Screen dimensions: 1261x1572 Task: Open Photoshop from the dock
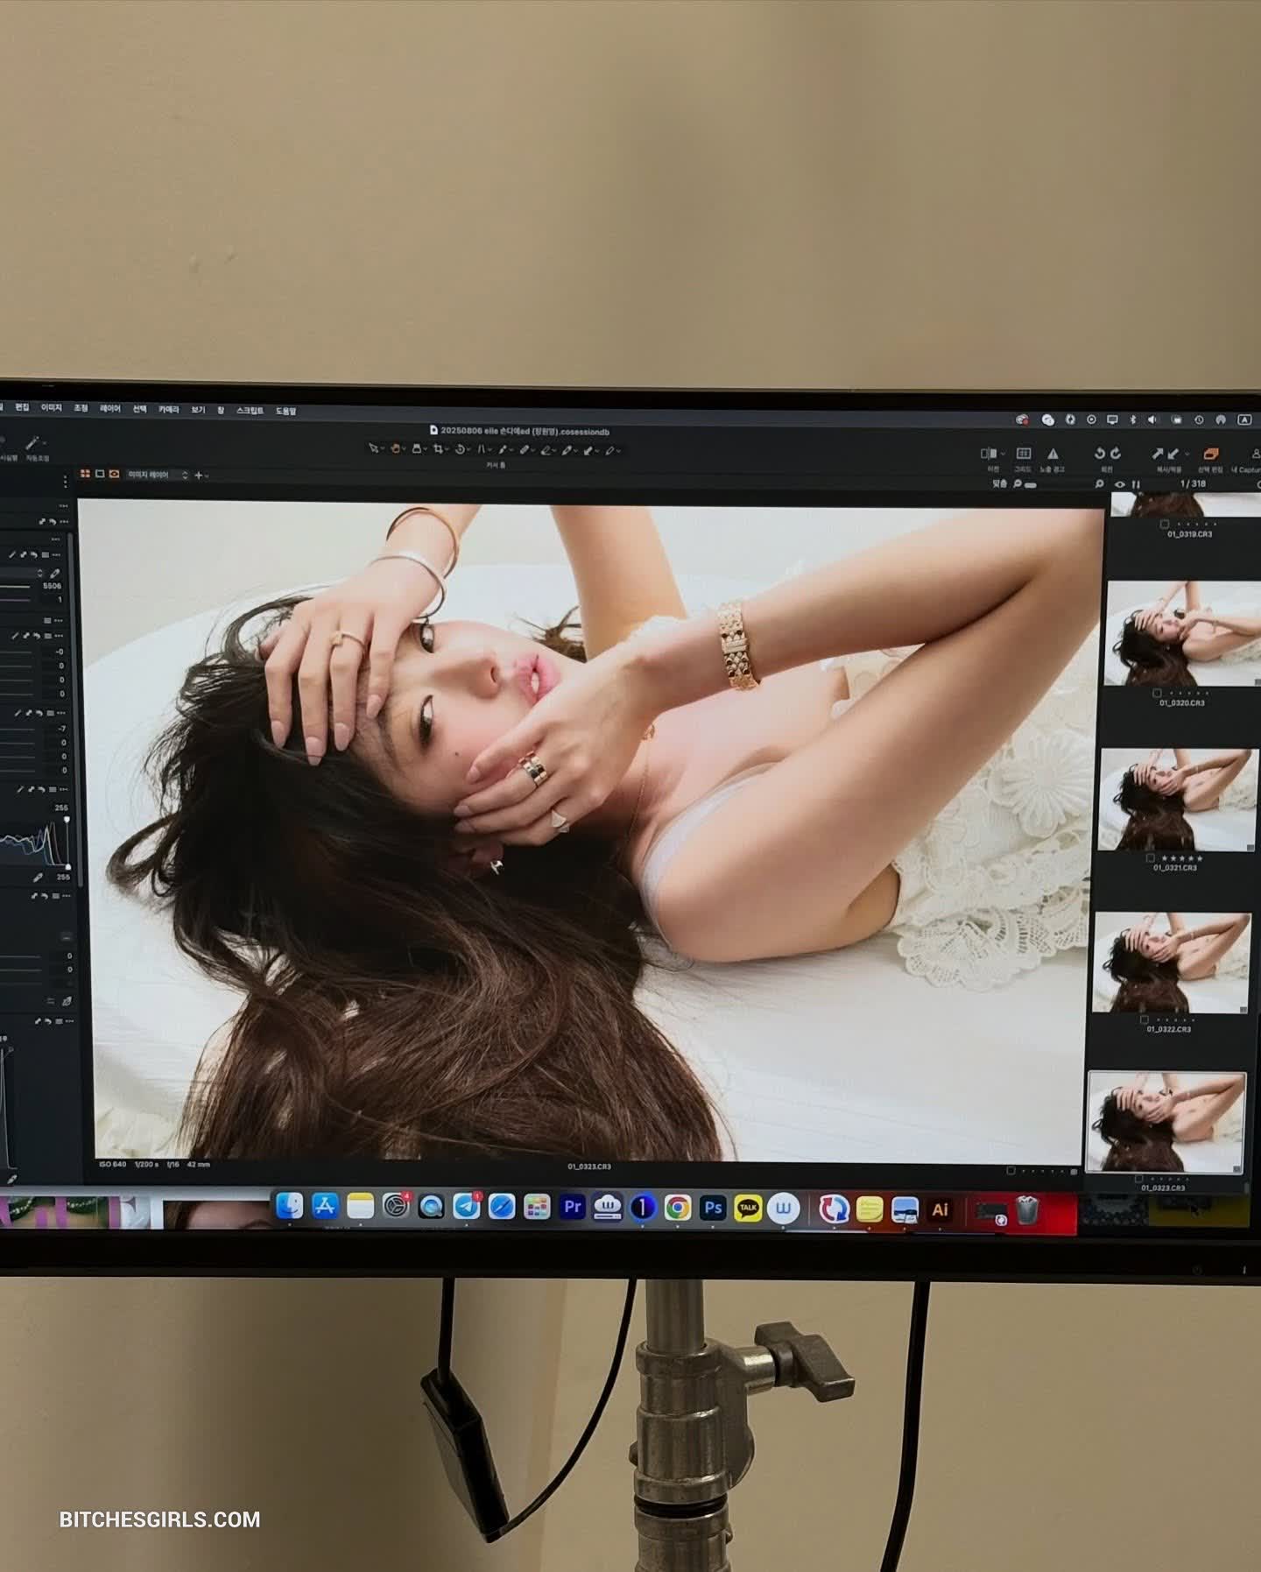point(713,1208)
